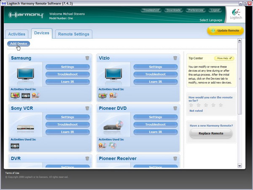Remove Pioneer DVD via its trash icon
The width and height of the screenshot is (253, 190).
(175, 108)
